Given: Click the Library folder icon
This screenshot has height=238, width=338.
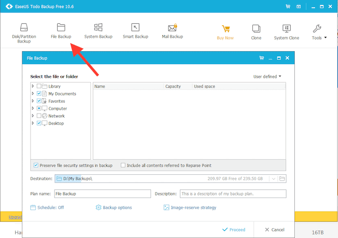Looking at the screenshot, I should pos(45,86).
